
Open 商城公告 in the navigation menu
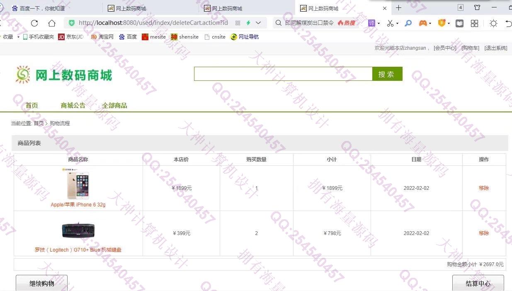coord(73,105)
